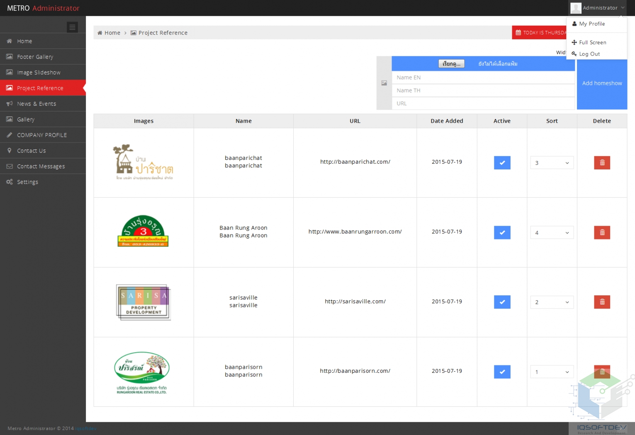Open News & Events in sidebar
Viewport: 635px width, 435px height.
[x=43, y=104]
